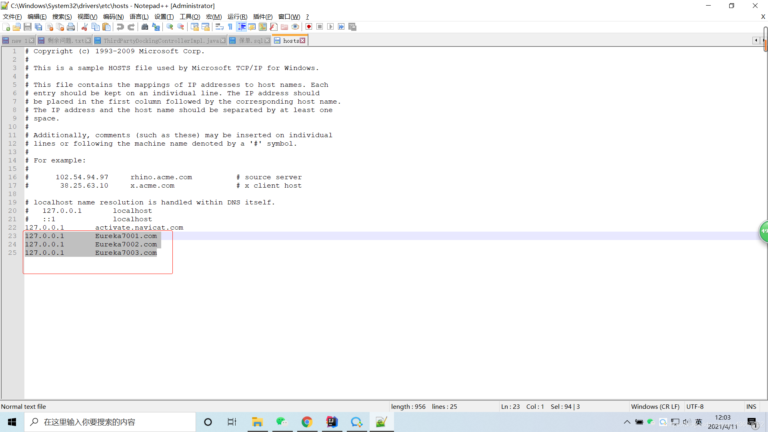Click the New file toolbar icon
The image size is (768, 432).
tap(6, 27)
